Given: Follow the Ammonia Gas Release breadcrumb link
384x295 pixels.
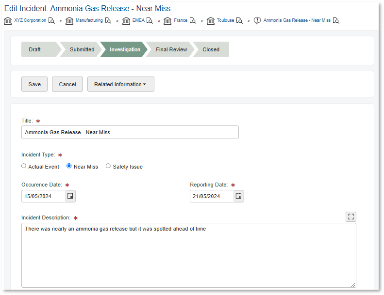Looking at the screenshot, I should (x=297, y=20).
